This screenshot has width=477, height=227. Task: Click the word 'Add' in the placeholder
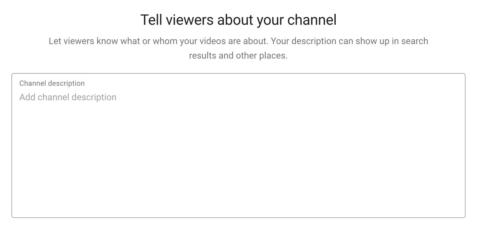pyautogui.click(x=27, y=97)
